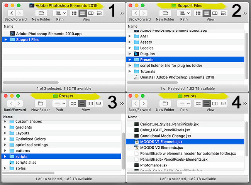Click Back arrow in Support Files window
Image resolution: width=251 pixels, height=185 pixels.
tap(136, 13)
